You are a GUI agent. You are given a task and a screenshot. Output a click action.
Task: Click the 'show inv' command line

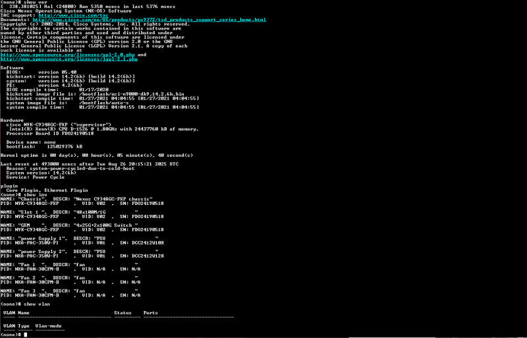tap(24, 195)
